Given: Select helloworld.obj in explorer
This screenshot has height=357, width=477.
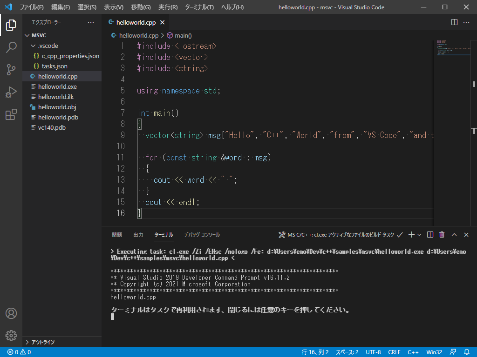Looking at the screenshot, I should 62,107.
